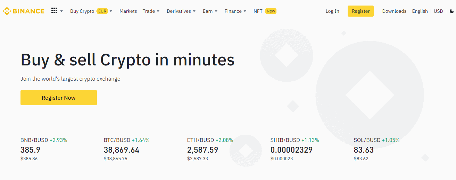Viewport: 456px width, 180px height.
Task: Click the BNB price 385.9
Action: 31,150
